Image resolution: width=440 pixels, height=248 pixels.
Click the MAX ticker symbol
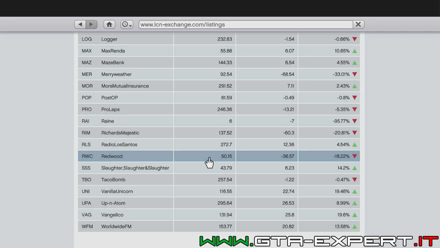click(x=87, y=51)
